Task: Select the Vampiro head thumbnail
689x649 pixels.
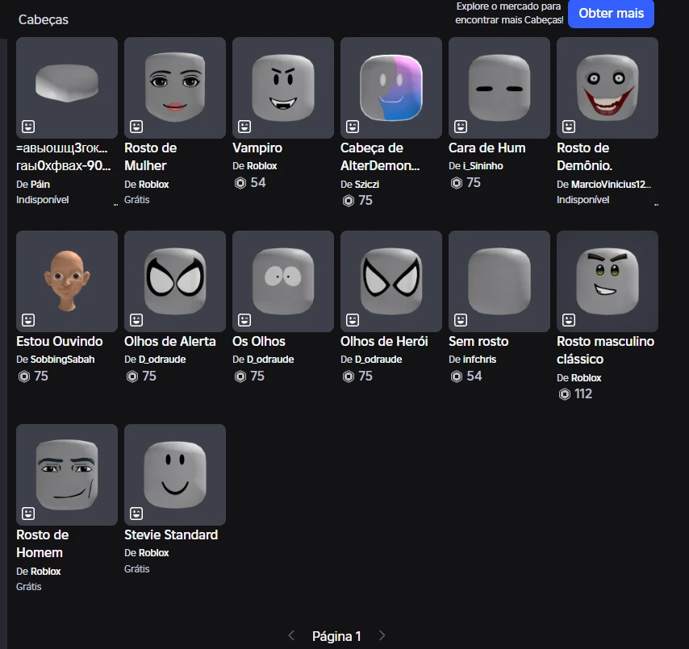Action: coord(282,87)
